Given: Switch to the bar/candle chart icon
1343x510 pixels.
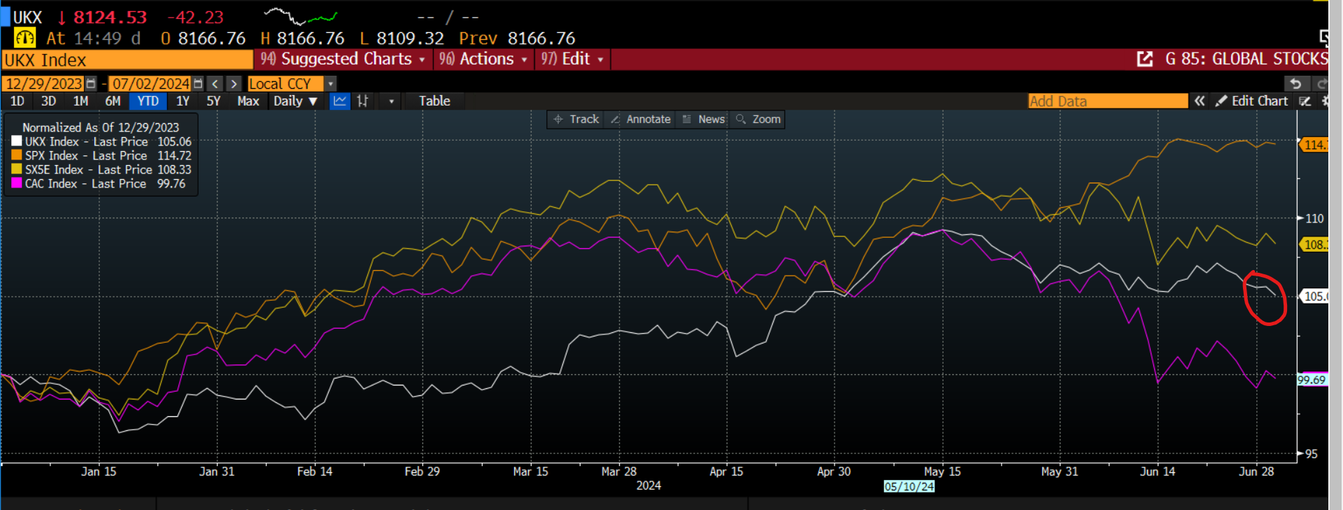Looking at the screenshot, I should 362,101.
